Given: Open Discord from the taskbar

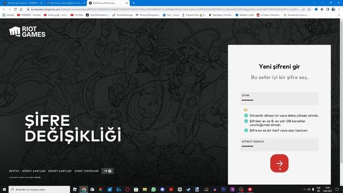Looking at the screenshot, I should tap(162, 189).
